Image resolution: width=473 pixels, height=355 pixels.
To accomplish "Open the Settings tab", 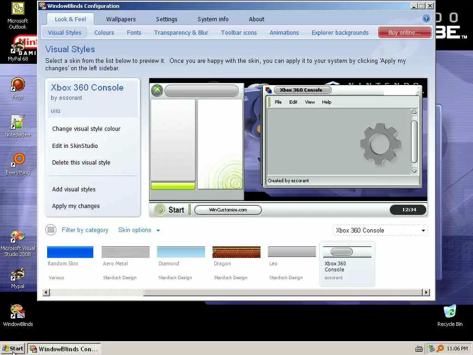I will 166,19.
